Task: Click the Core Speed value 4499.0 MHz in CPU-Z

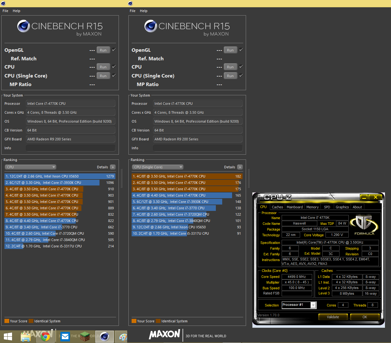Action: tap(297, 277)
